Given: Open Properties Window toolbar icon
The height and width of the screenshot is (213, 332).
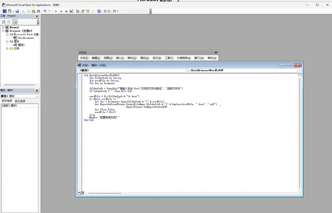Looking at the screenshot, I should 83,11.
